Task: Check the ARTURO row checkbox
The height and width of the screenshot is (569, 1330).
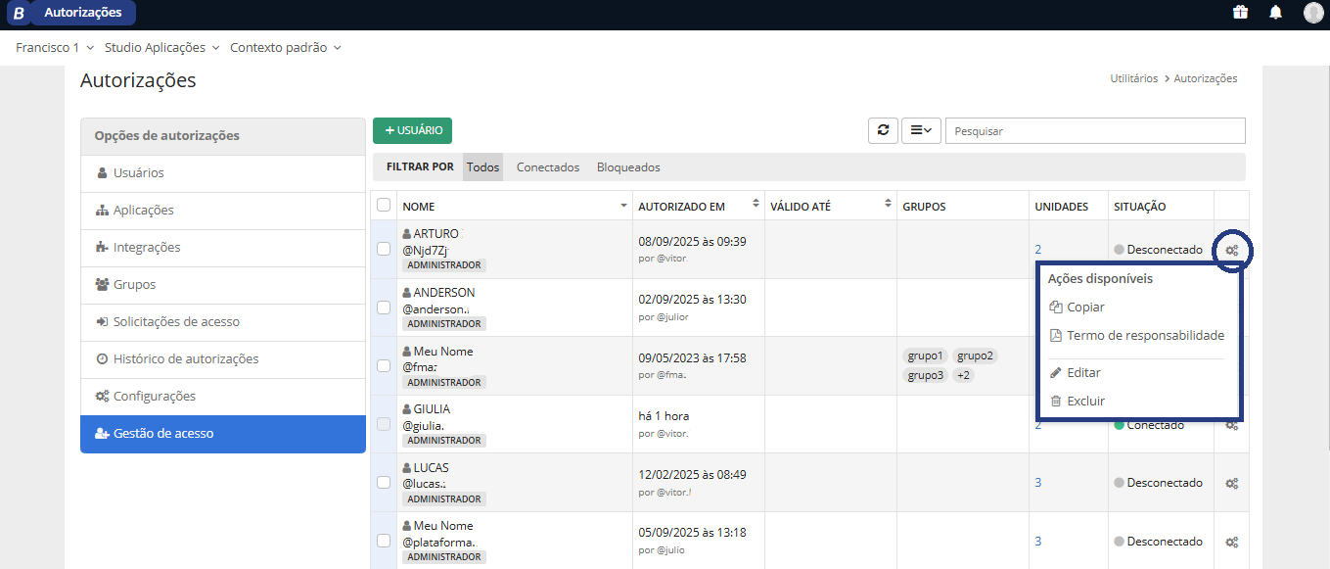Action: point(384,249)
